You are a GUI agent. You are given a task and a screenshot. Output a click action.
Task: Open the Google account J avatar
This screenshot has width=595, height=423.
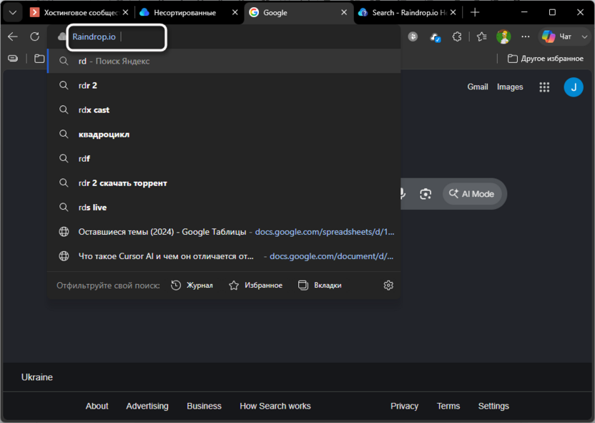click(574, 87)
